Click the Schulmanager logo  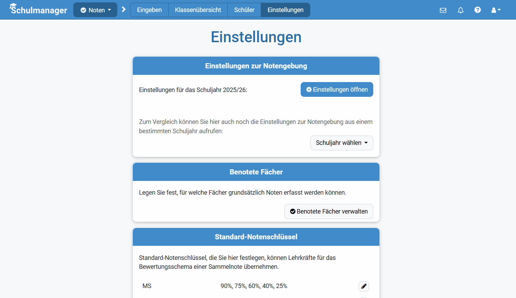pyautogui.click(x=38, y=10)
